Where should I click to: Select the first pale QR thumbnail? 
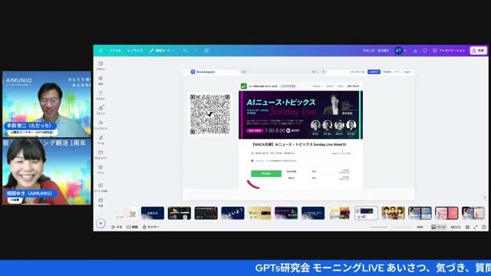click(x=126, y=213)
